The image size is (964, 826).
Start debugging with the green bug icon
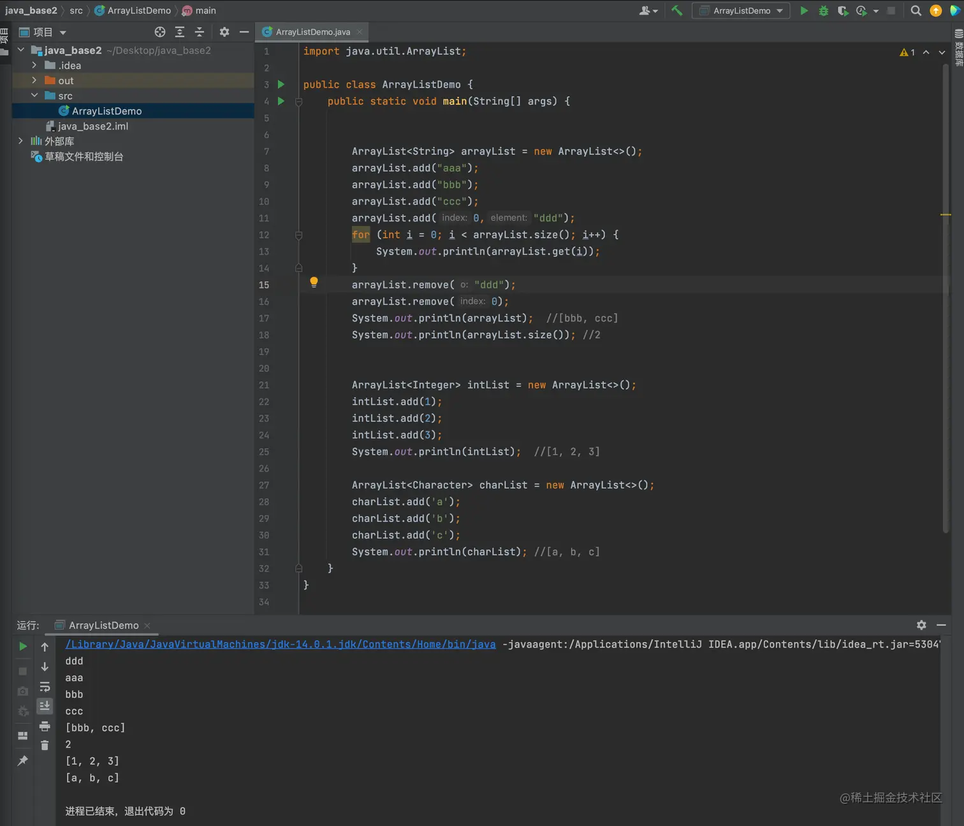point(823,11)
